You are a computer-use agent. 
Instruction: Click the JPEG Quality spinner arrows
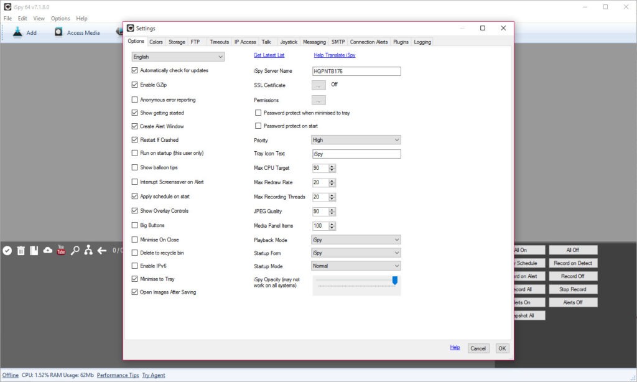point(332,212)
